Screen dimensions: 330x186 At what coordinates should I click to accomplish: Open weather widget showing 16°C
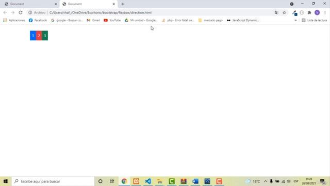tap(253, 181)
